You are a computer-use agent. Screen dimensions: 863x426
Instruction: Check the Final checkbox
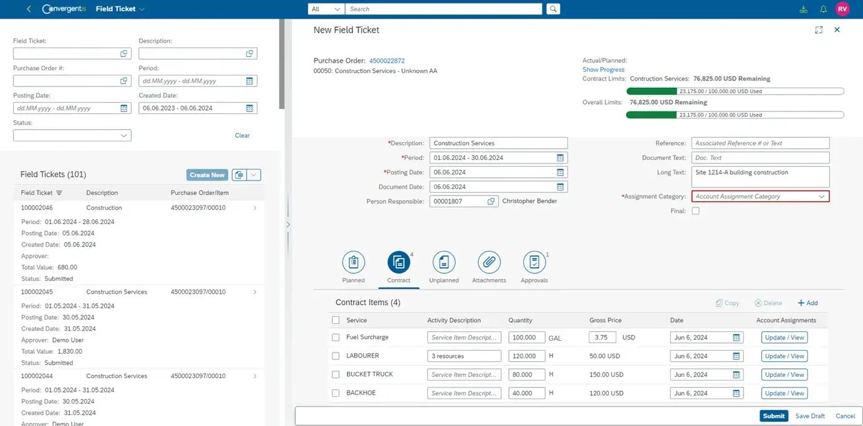click(695, 211)
